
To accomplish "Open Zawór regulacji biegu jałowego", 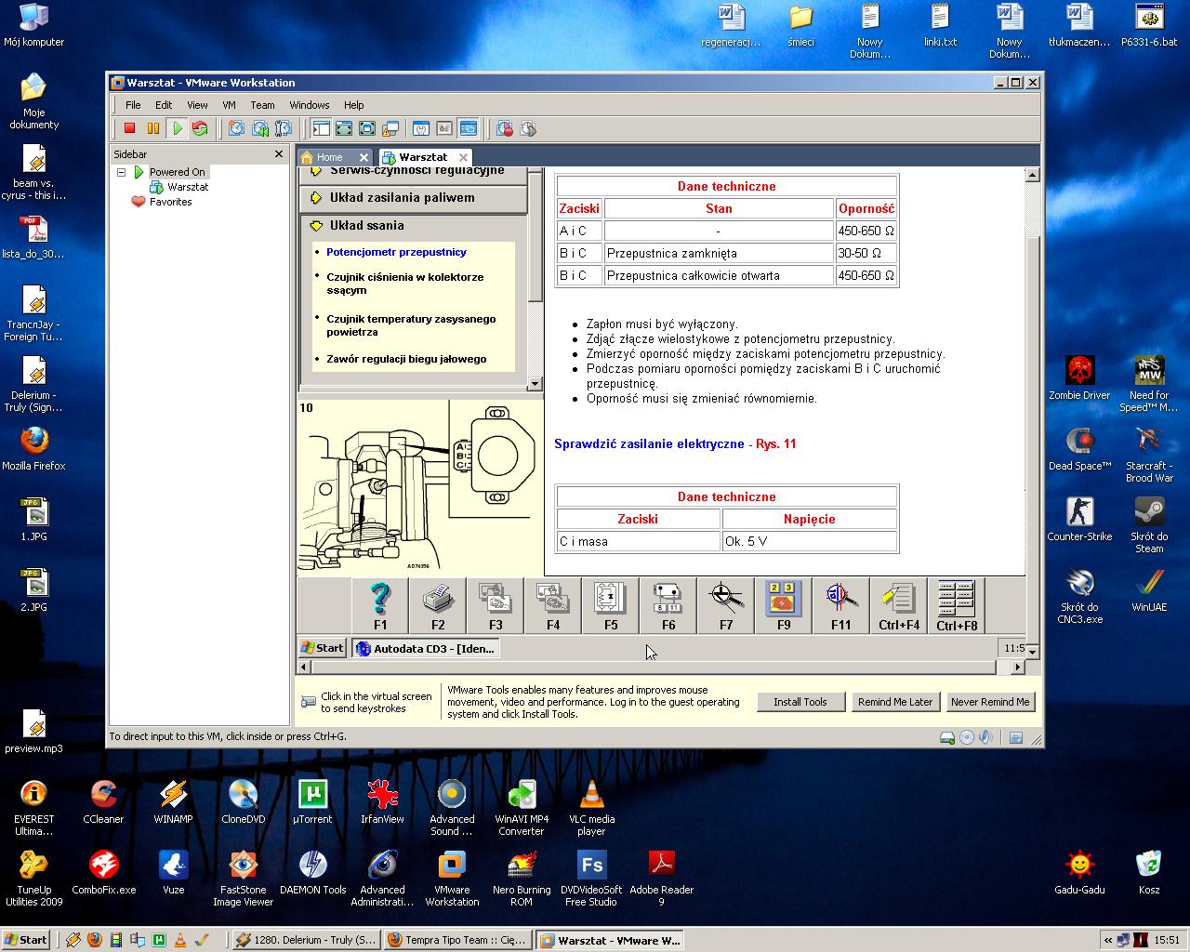I will [406, 359].
